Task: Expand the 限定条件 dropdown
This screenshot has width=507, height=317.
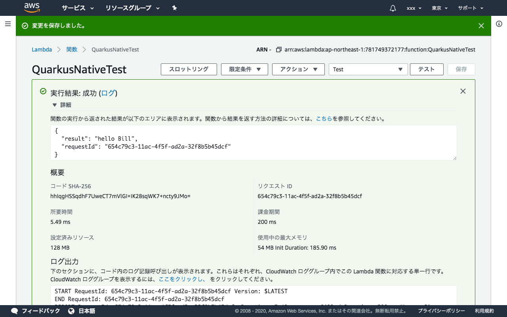Action: (x=244, y=69)
